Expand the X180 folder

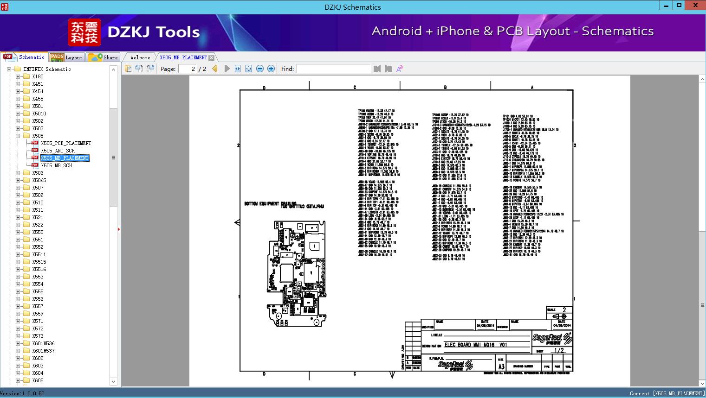pos(18,76)
